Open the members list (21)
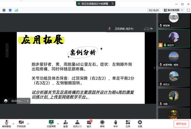Image resolution: width=191 pixels, height=129 pixels. pyautogui.click(x=77, y=123)
